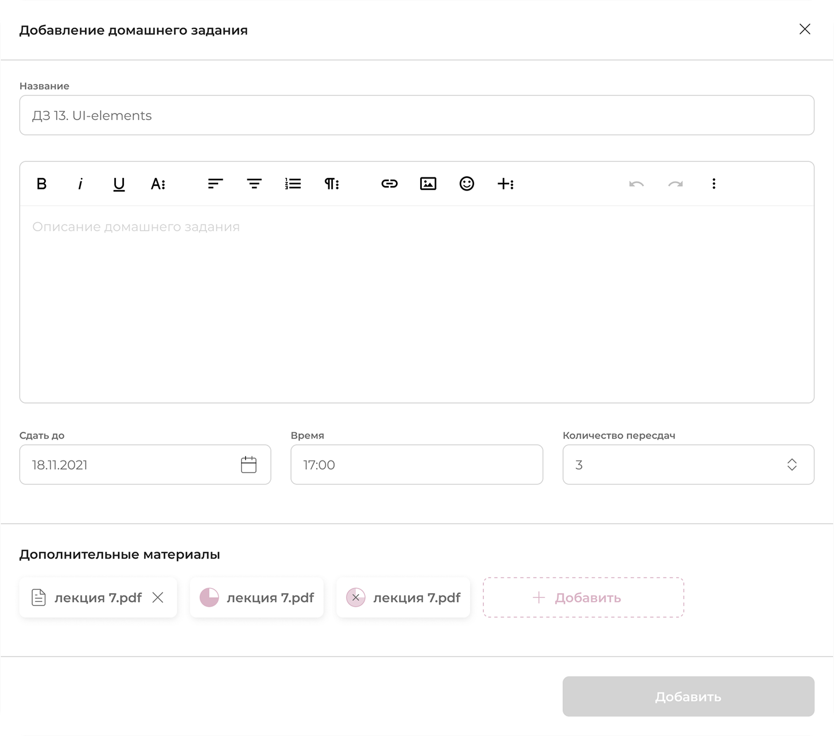The width and height of the screenshot is (834, 736).
Task: Add a new material via Добавить
Action: (x=583, y=597)
